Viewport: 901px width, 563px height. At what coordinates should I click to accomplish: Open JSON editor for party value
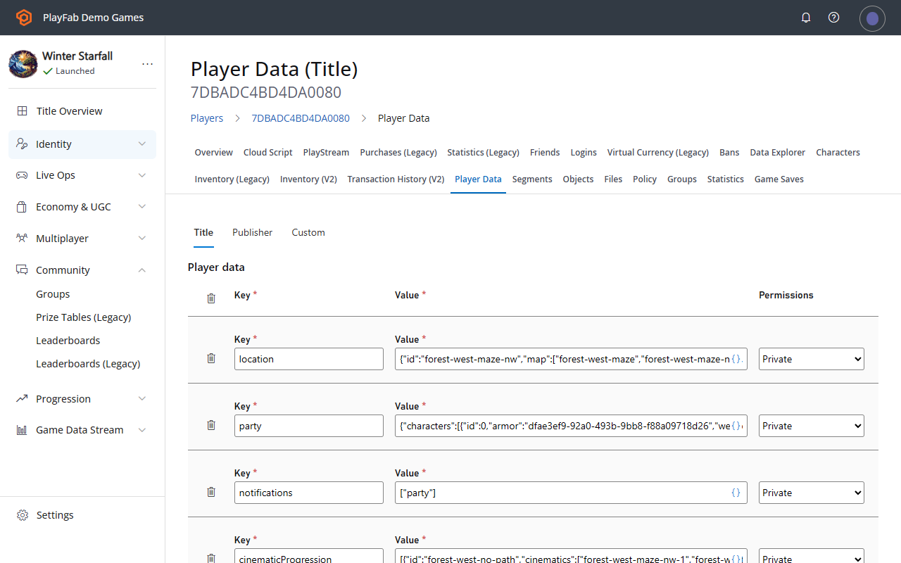tap(736, 426)
